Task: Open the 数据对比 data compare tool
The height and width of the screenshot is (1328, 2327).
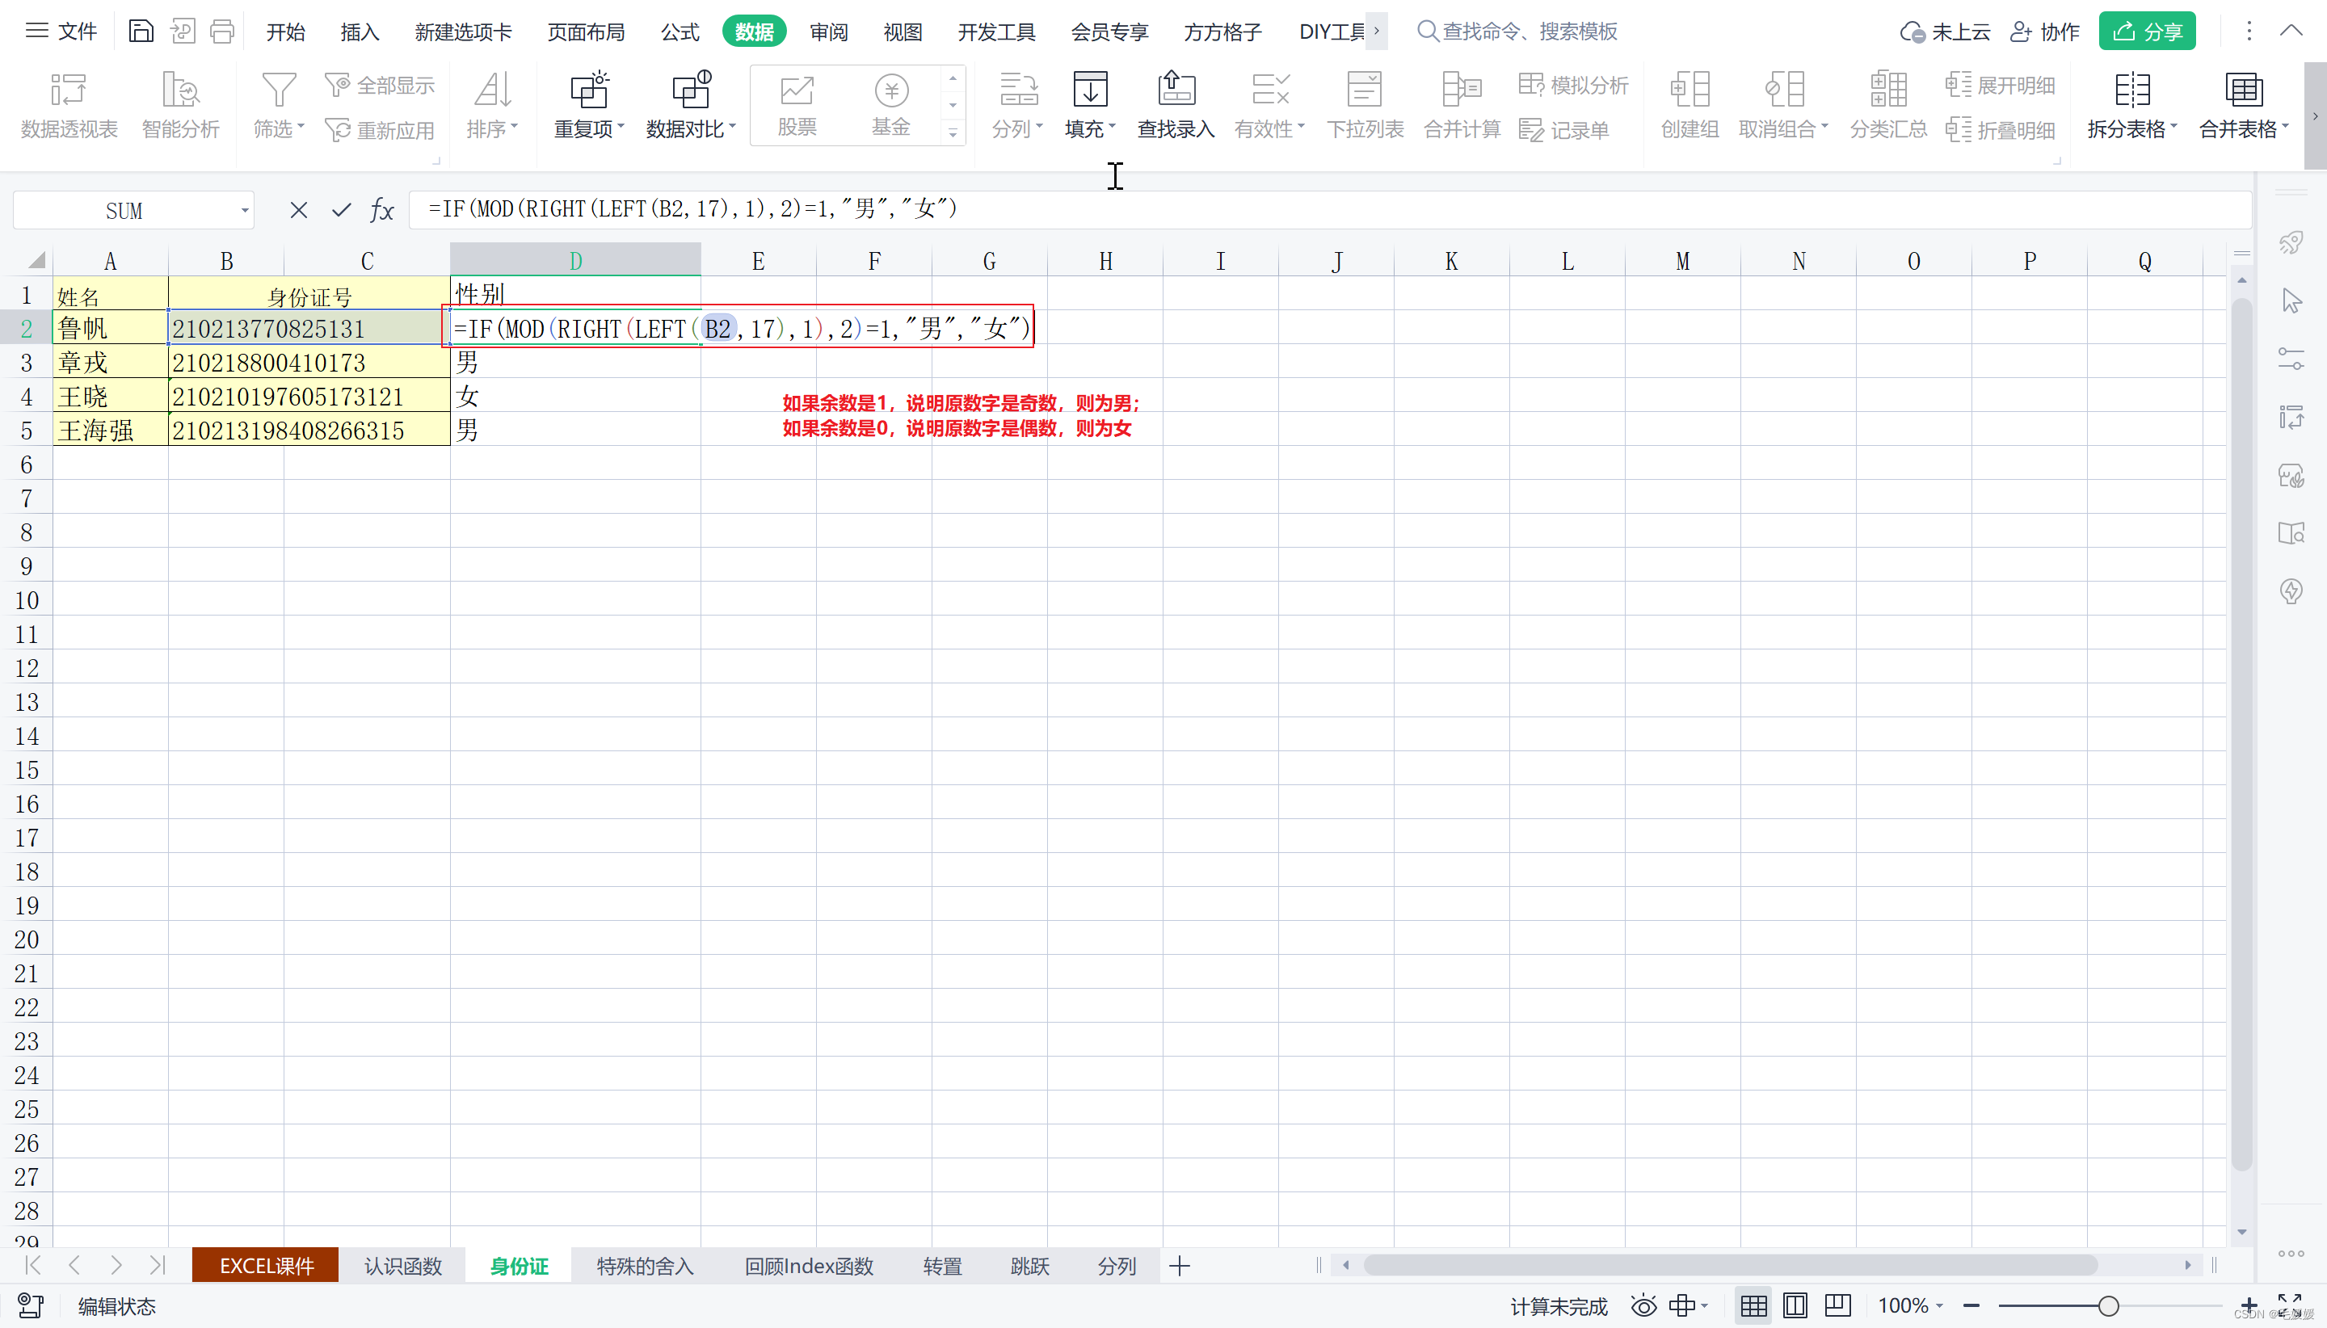Action: (691, 106)
